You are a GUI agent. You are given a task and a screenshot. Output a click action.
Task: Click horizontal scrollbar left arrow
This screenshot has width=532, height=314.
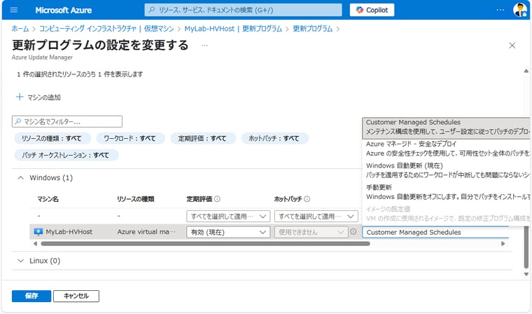(x=35, y=244)
